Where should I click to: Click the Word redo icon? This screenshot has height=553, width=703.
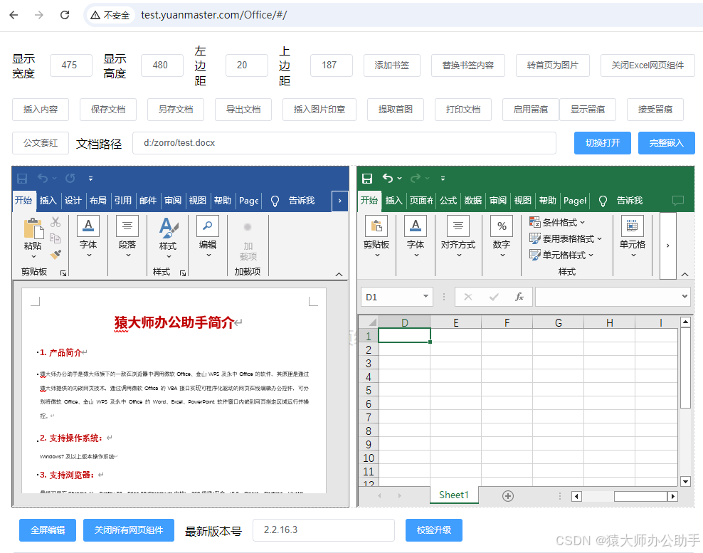pyautogui.click(x=70, y=179)
